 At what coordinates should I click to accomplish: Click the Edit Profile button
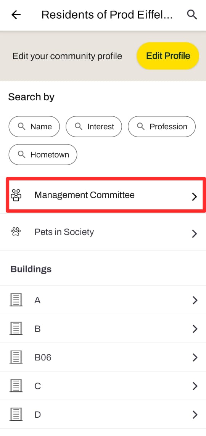click(168, 56)
